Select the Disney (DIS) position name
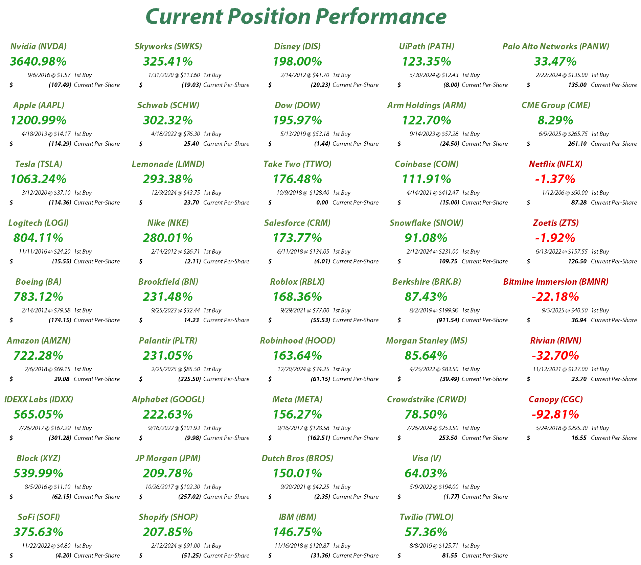Viewport: 641px width, 565px height. coord(297,46)
